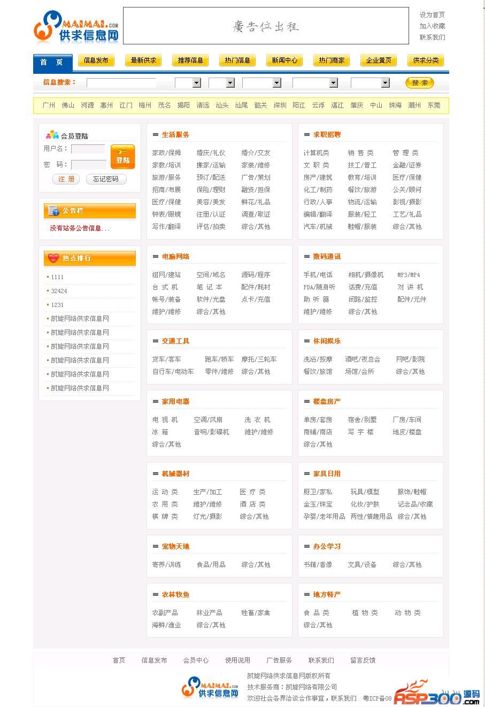Screen dimensions: 485x707
Task: Open the 生活服务 category heading
Action: click(x=175, y=135)
